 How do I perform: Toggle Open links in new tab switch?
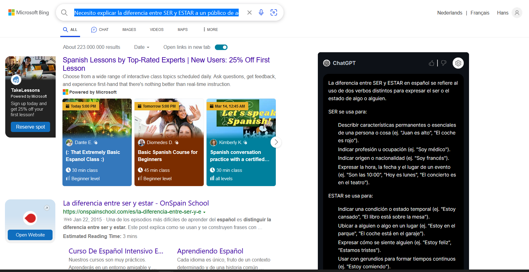[221, 47]
